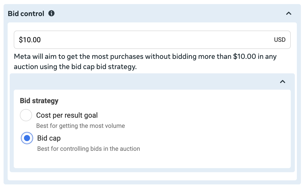The image size is (304, 189).
Task: Click "$10.00" mentioned in the helper sentence
Action: pos(244,57)
